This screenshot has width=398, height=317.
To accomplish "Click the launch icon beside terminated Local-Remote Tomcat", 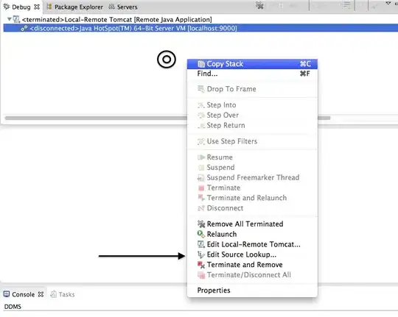I will [x=16, y=19].
